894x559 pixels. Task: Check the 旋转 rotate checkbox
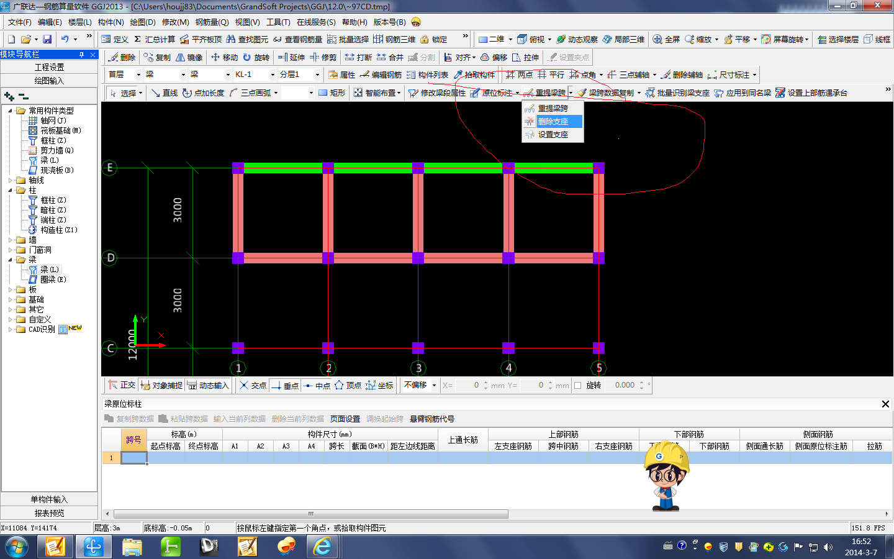[x=578, y=385]
